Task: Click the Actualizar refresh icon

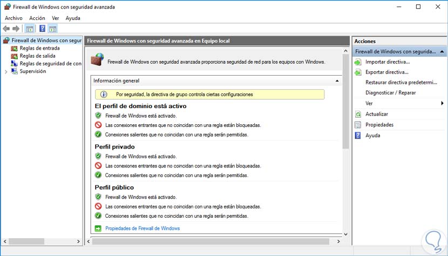Action: pyautogui.click(x=358, y=114)
